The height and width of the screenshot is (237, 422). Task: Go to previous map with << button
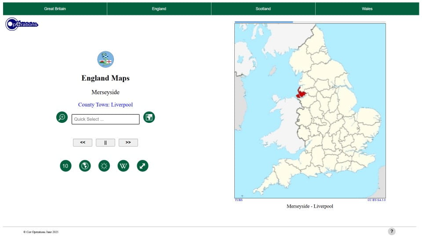pyautogui.click(x=83, y=142)
